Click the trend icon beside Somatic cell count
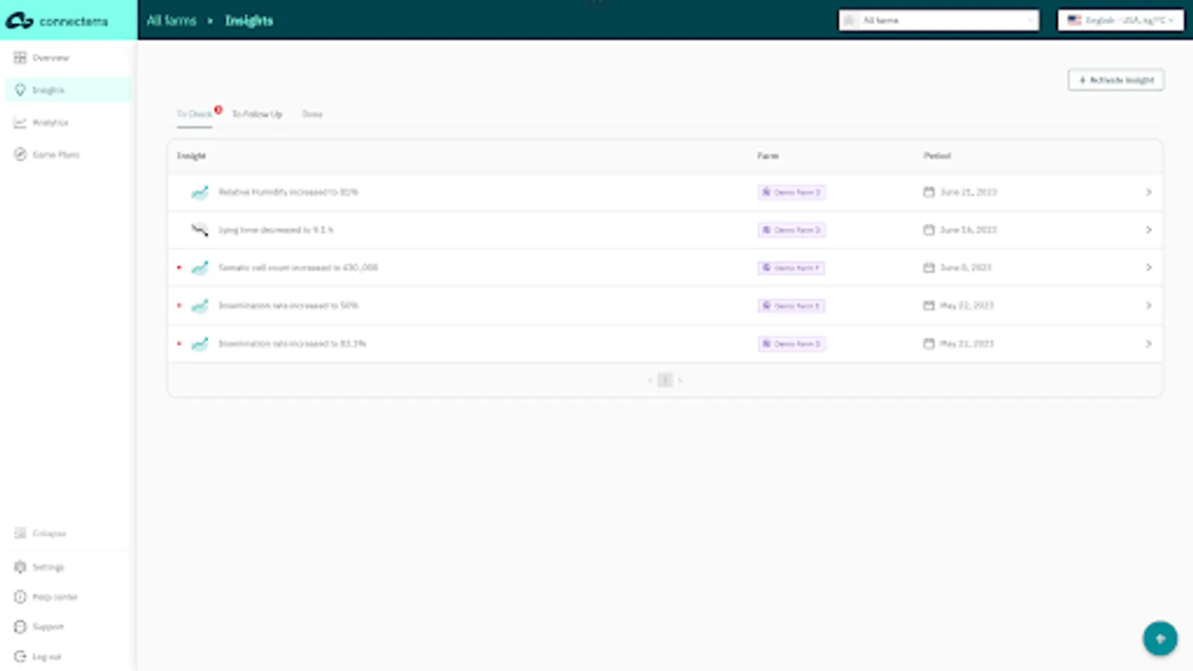 coord(200,268)
